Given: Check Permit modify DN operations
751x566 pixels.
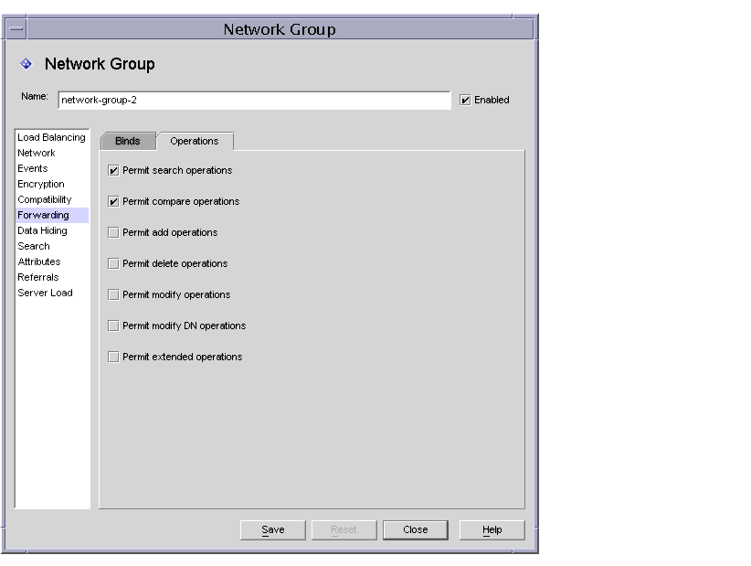Looking at the screenshot, I should (x=113, y=326).
